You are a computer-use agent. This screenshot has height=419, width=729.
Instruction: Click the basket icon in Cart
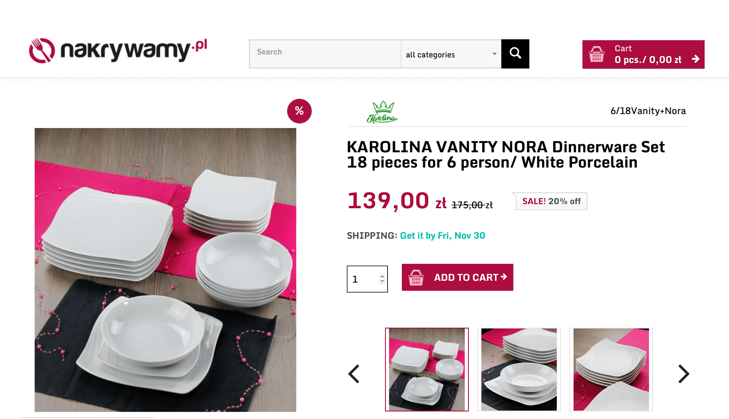tap(597, 54)
